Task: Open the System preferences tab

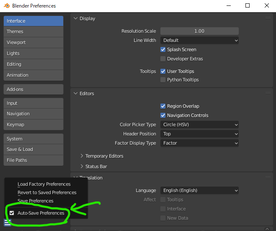Action: pos(34,139)
